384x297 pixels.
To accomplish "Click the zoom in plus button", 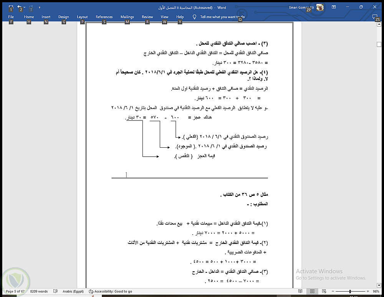I will pos(368,291).
